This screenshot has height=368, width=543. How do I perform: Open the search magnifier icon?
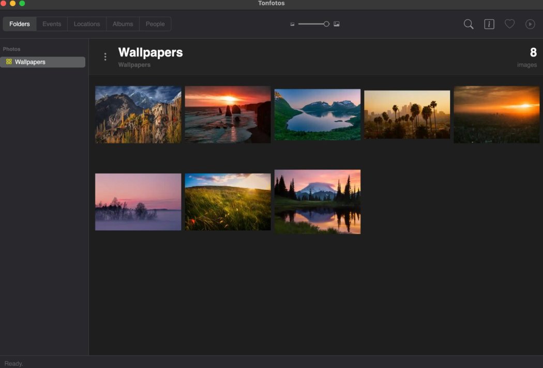click(468, 24)
